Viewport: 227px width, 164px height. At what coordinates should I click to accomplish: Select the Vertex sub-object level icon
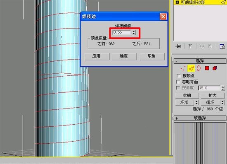(x=183, y=68)
